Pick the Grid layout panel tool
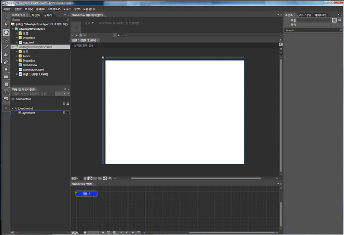The width and height of the screenshot is (344, 235). pyautogui.click(x=6, y=84)
